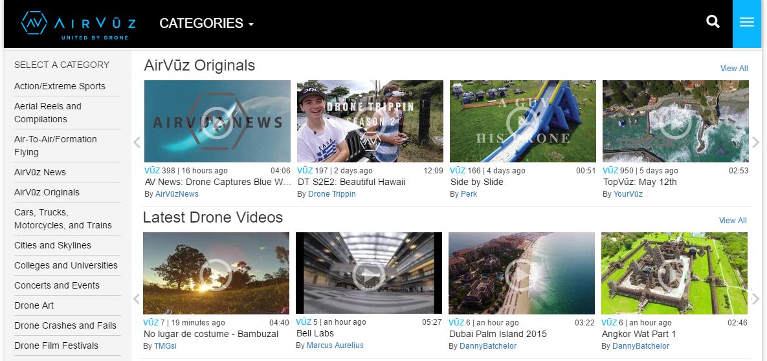Select Aerial Reels and Compilations category
767x361 pixels.
point(48,113)
